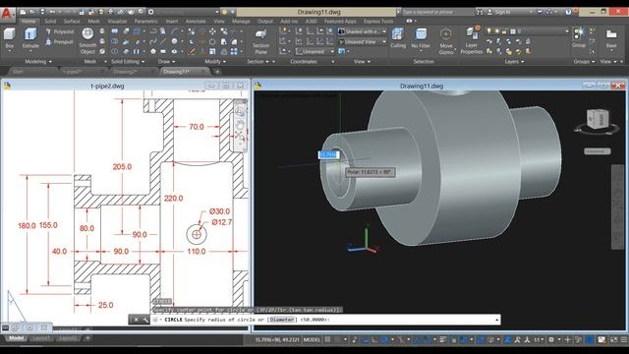Toggle the layer on/off lightbulb icon
The height and width of the screenshot is (354, 629).
489,31
